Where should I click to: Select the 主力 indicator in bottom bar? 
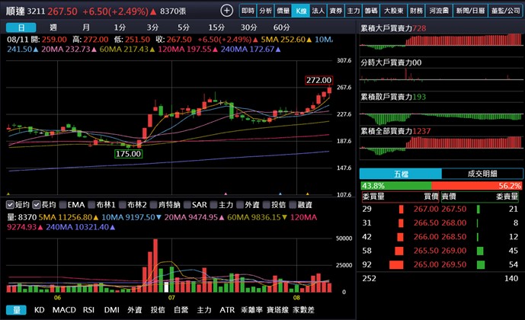tap(204, 310)
